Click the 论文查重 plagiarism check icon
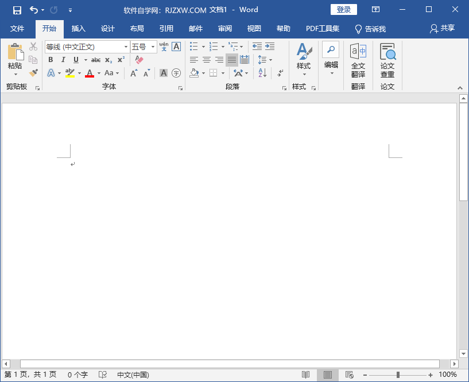The width and height of the screenshot is (469, 382). pos(387,60)
